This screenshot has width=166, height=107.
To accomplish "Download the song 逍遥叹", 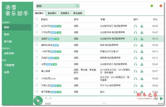I will [142, 39].
